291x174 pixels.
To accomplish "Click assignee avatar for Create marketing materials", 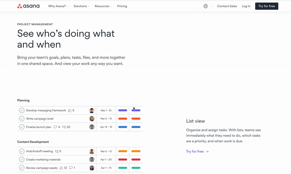I will [92, 159].
